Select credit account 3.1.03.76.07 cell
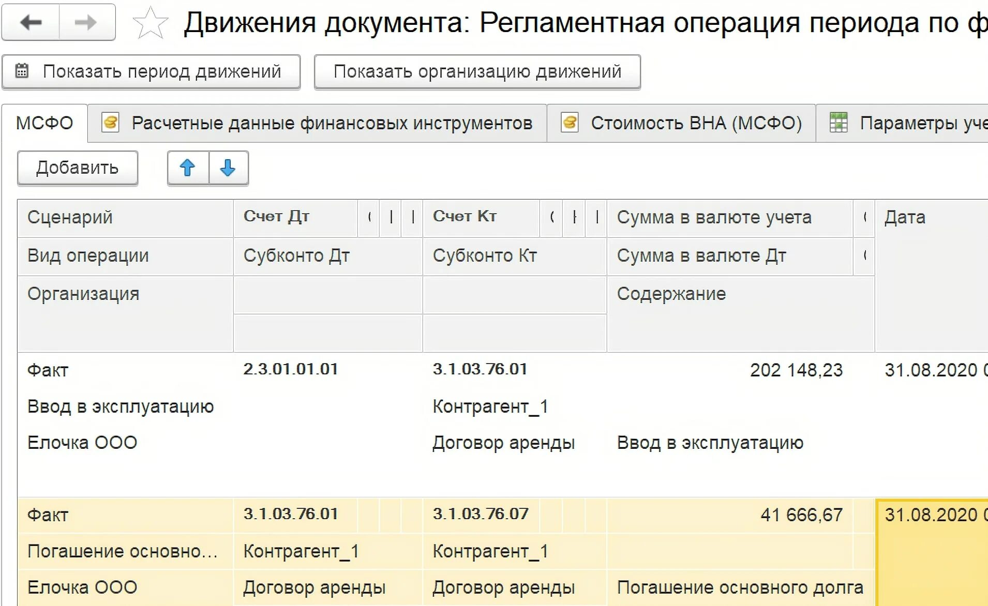This screenshot has height=606, width=988. pyautogui.click(x=481, y=514)
